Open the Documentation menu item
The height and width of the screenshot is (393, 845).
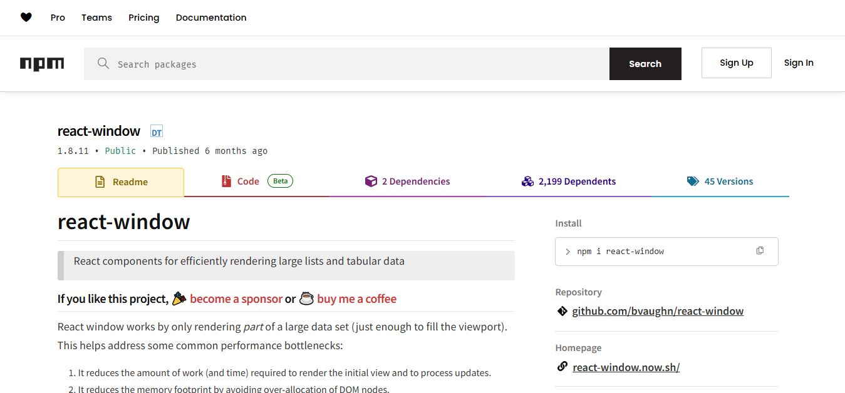[211, 18]
